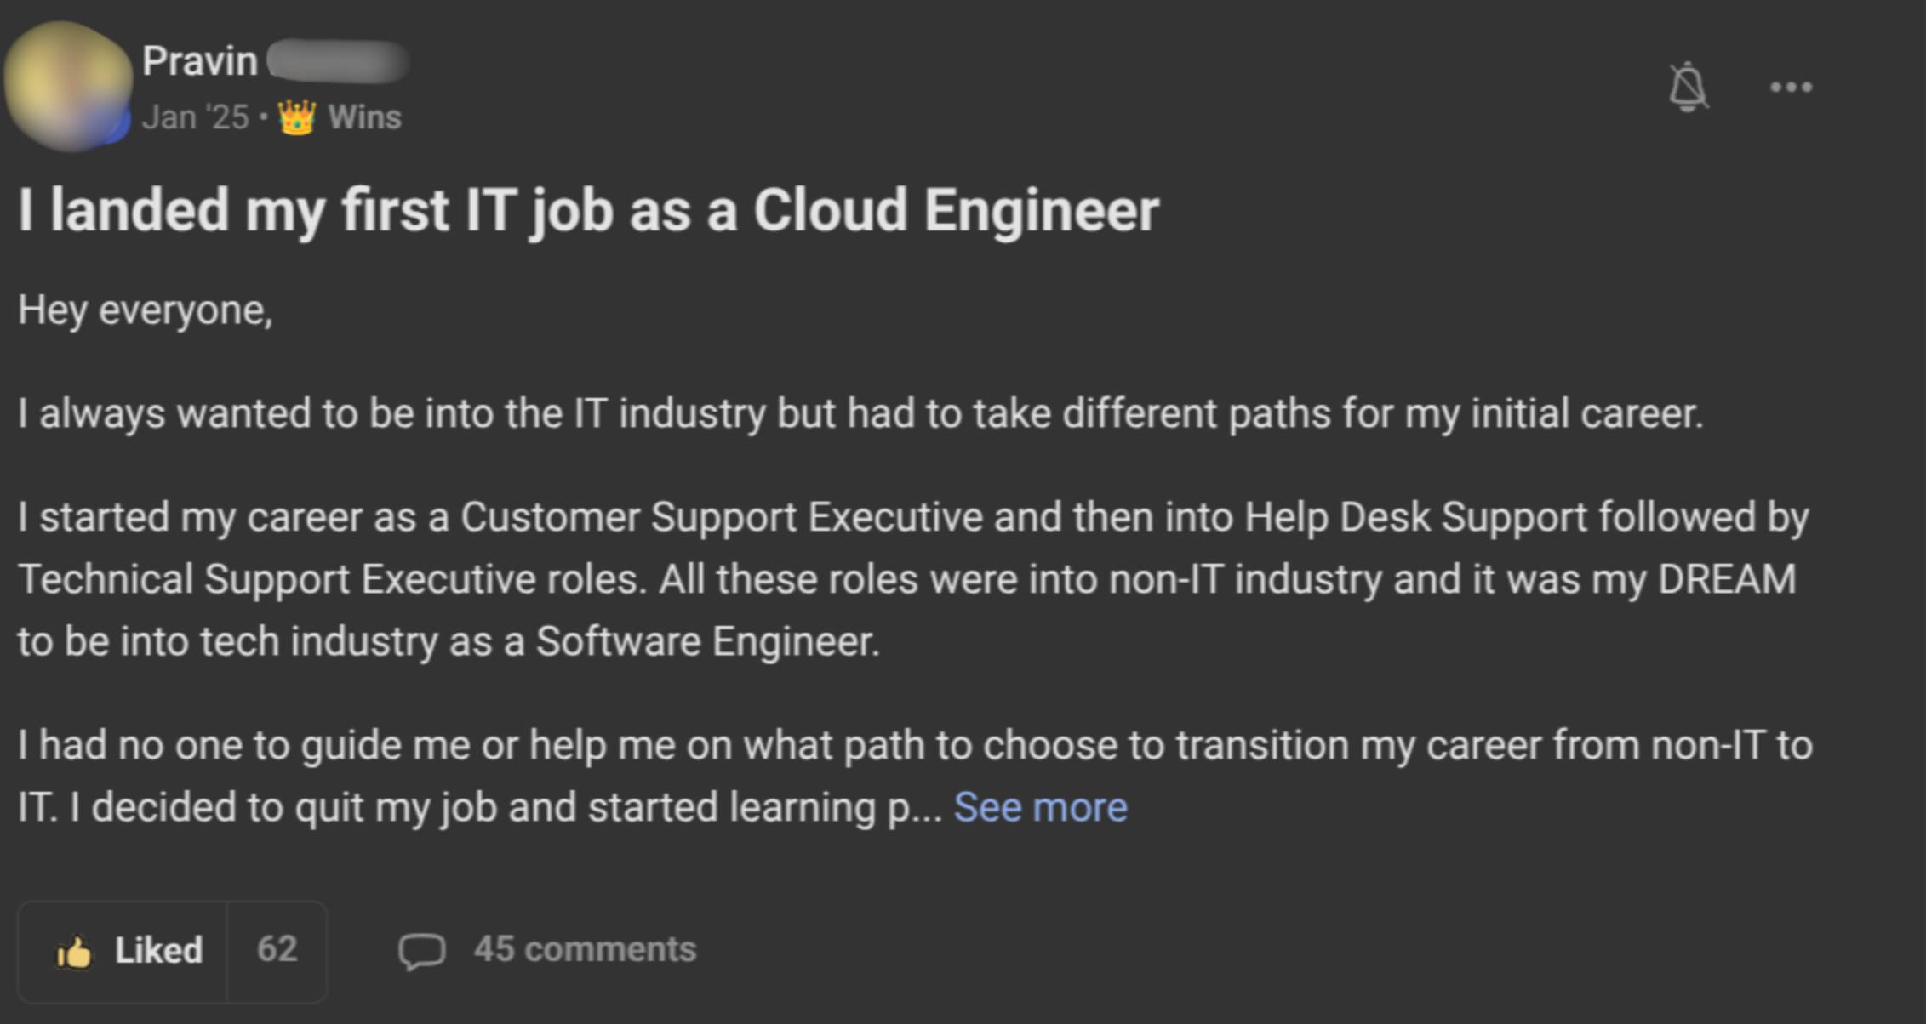Screen dimensions: 1926x1024
Task: Open the post titled 'I landed my first IT job'
Action: 588,210
